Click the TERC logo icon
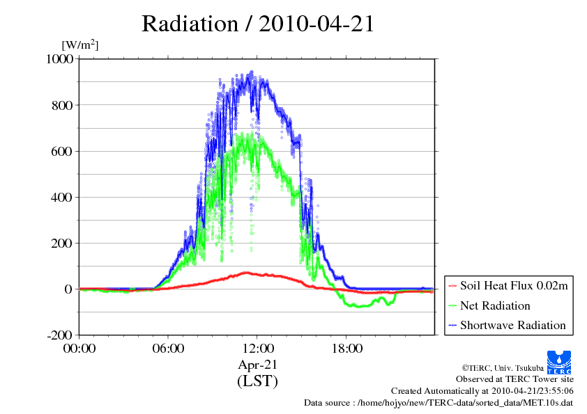Screen dimensions: 587x414 coord(559,363)
